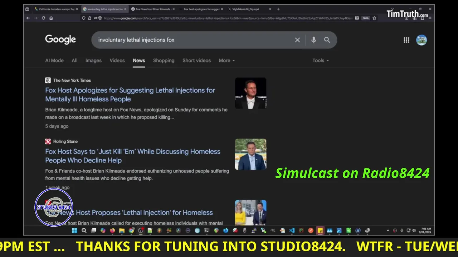Viewport: 458px width, 257px height.
Task: Open Visual Studio Code from the taskbar
Action: [x=292, y=231]
